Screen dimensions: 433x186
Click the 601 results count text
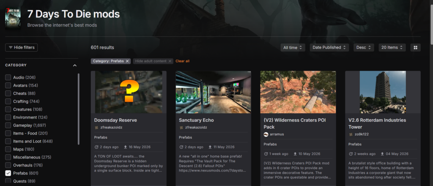102,47
